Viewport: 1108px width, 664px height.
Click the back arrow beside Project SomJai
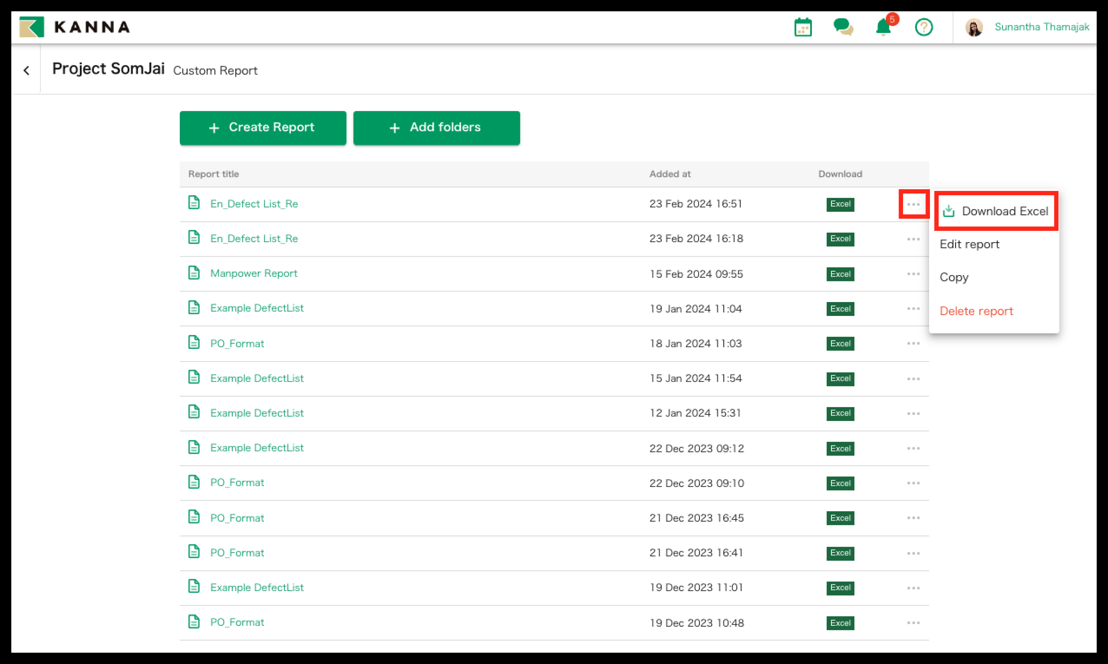pos(26,70)
